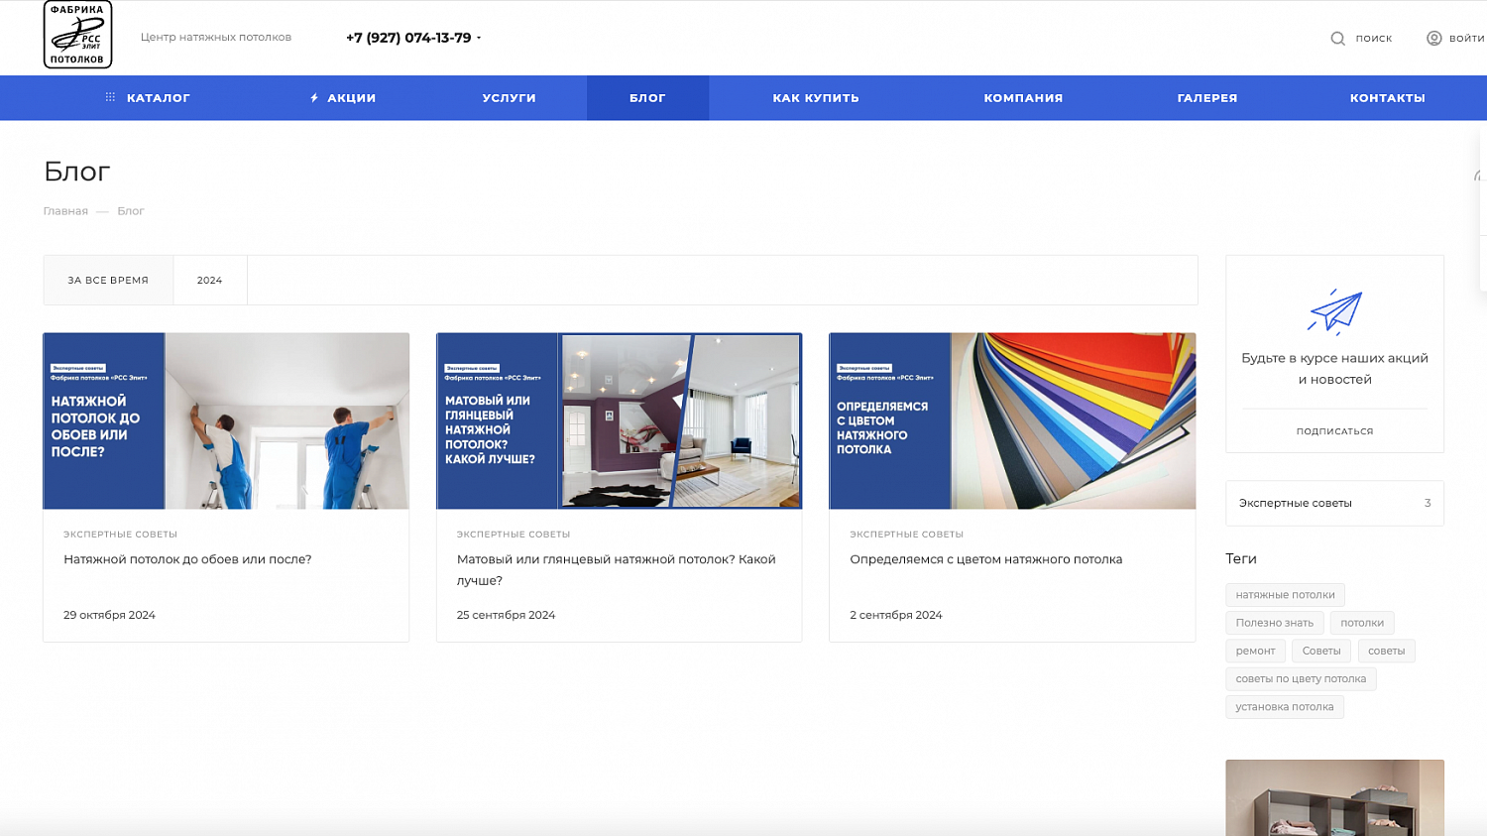
Task: Click the user account icon
Action: pos(1433,39)
